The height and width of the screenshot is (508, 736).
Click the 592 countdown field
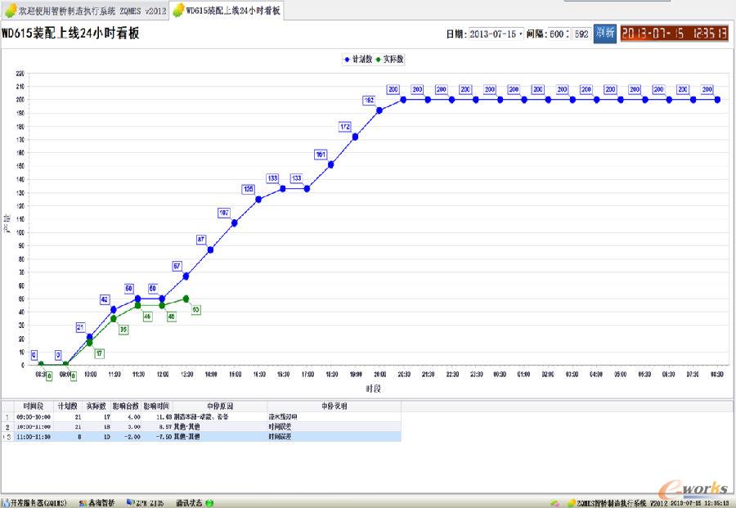(581, 34)
